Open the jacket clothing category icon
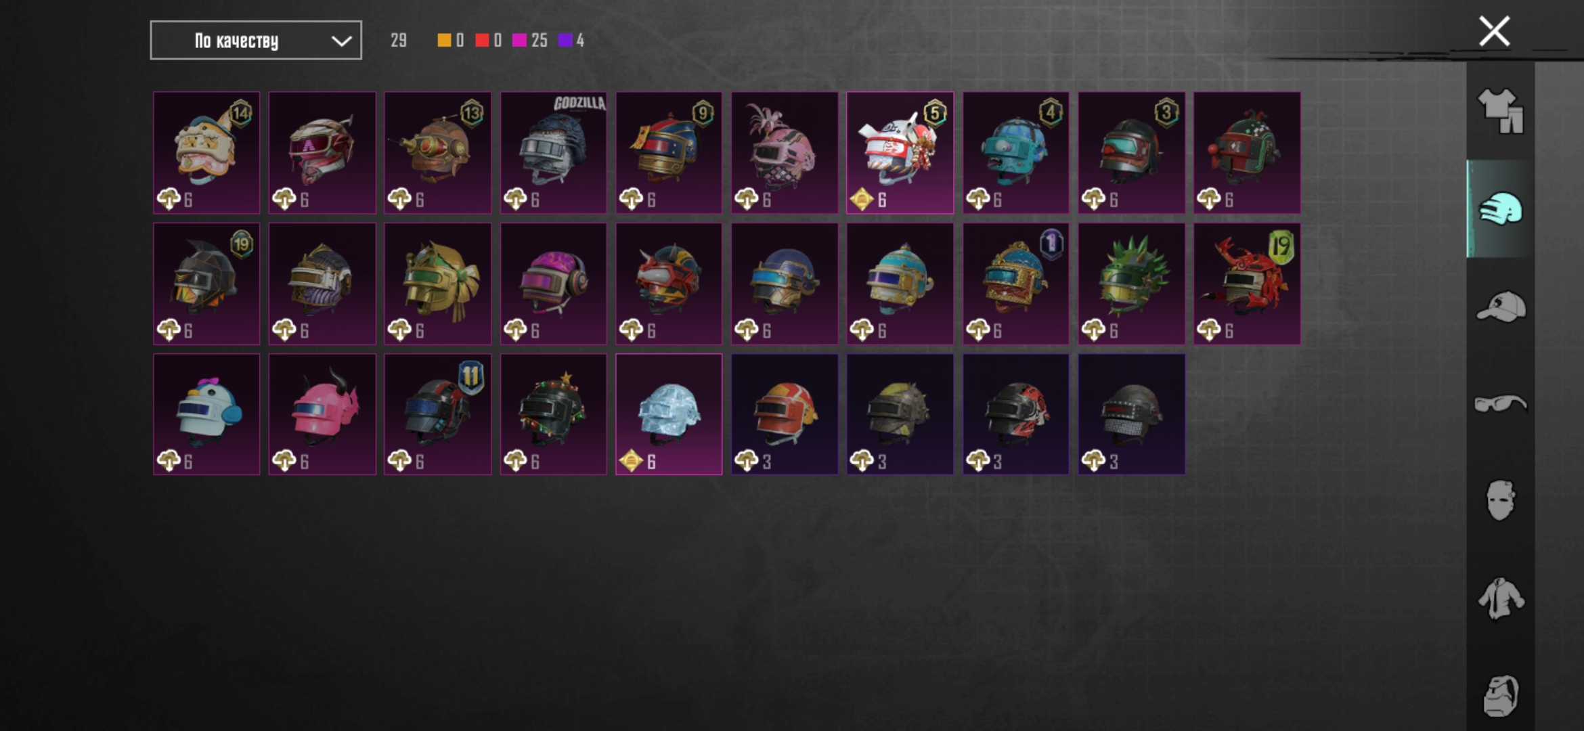This screenshot has height=731, width=1584. pos(1501,598)
